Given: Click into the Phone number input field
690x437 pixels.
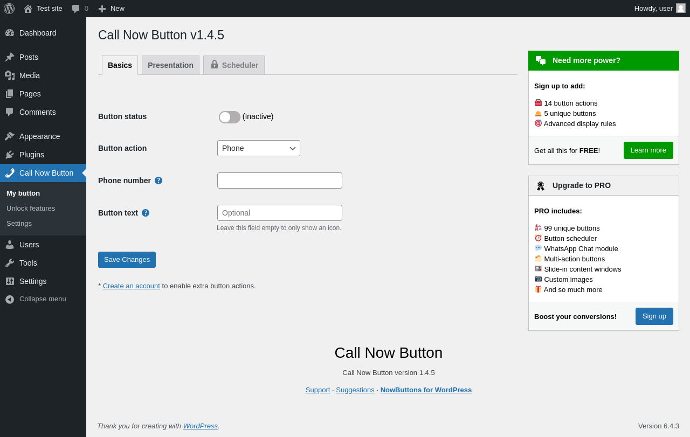Looking at the screenshot, I should [x=280, y=181].
